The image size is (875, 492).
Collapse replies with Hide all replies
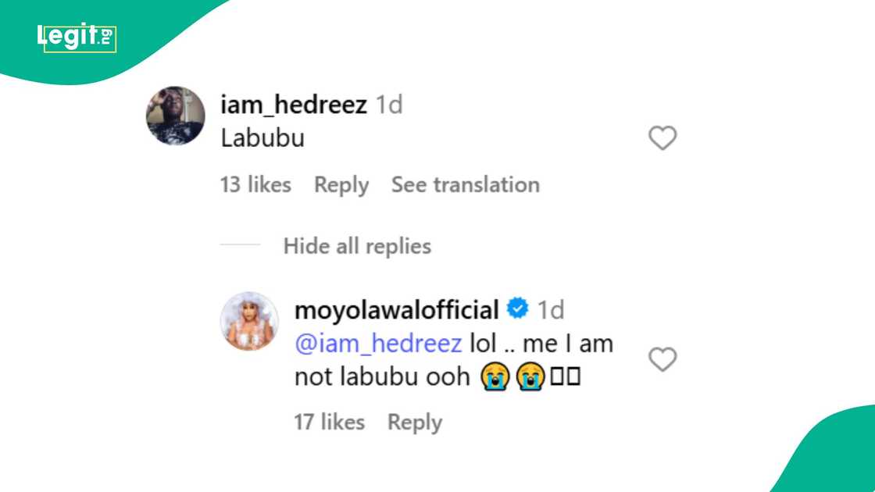click(x=359, y=246)
